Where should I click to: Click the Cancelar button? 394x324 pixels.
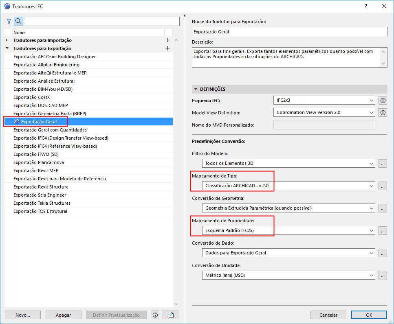(328, 315)
